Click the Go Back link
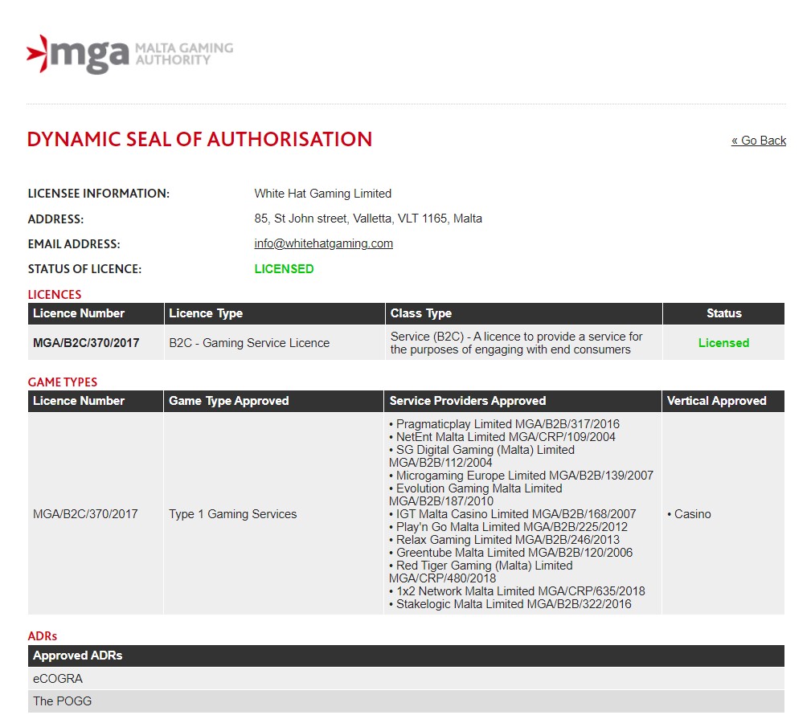811x719 pixels. pos(758,141)
